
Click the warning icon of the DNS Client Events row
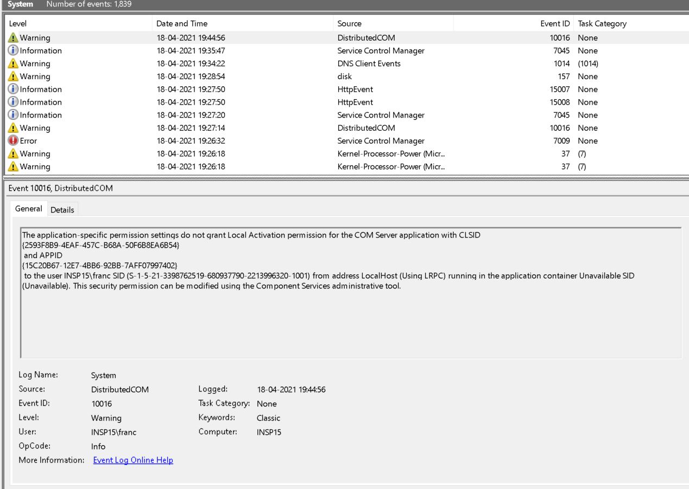click(x=13, y=63)
